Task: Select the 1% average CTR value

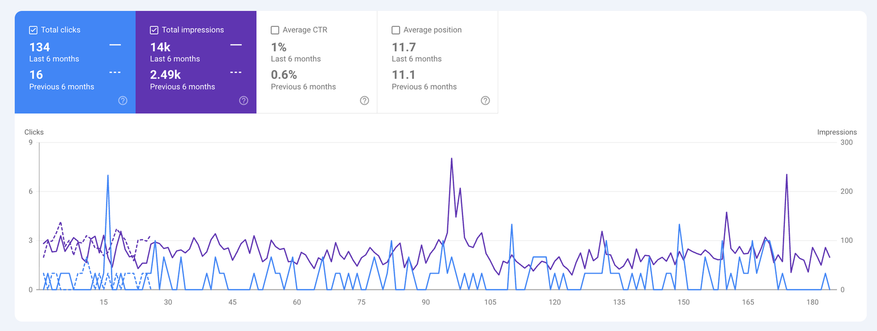Action: (278, 48)
